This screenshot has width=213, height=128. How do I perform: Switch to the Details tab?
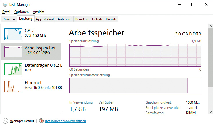pyautogui.click(x=97, y=19)
